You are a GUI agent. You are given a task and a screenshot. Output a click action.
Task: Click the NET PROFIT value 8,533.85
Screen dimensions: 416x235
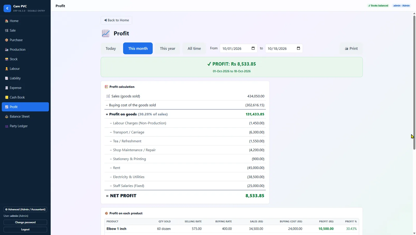pos(255,196)
